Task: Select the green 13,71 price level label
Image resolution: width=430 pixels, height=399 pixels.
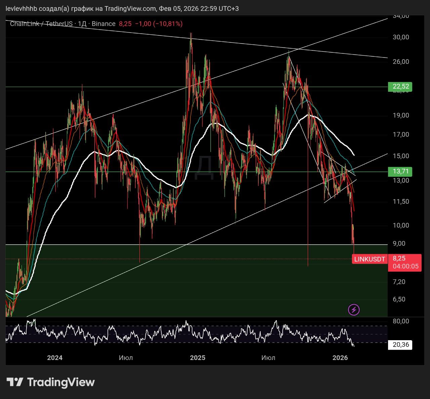Action: (x=400, y=171)
